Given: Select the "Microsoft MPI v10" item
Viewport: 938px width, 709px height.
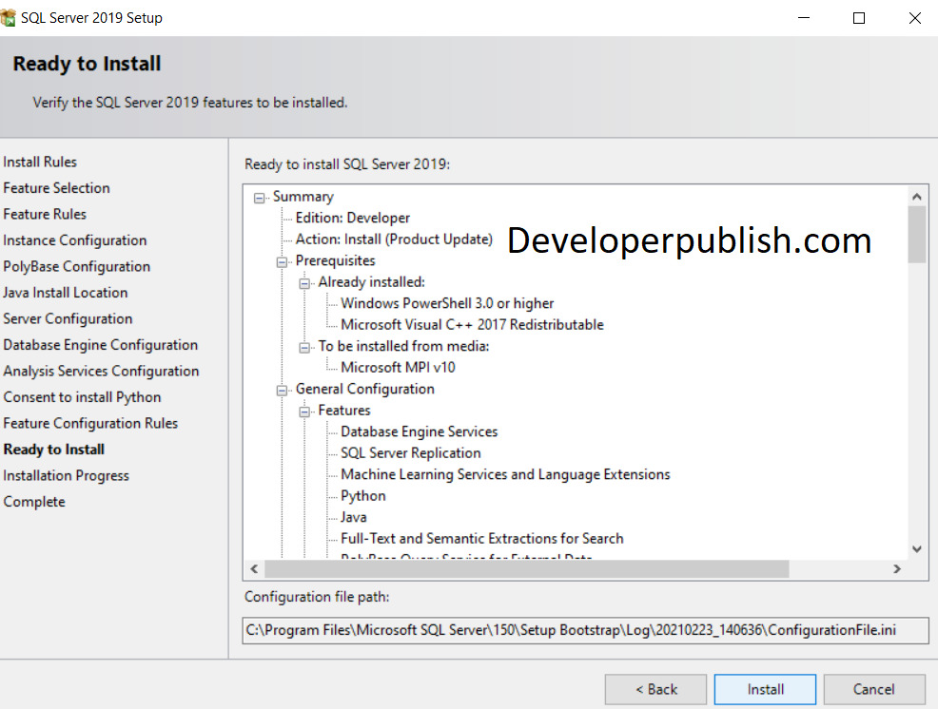Looking at the screenshot, I should 397,367.
